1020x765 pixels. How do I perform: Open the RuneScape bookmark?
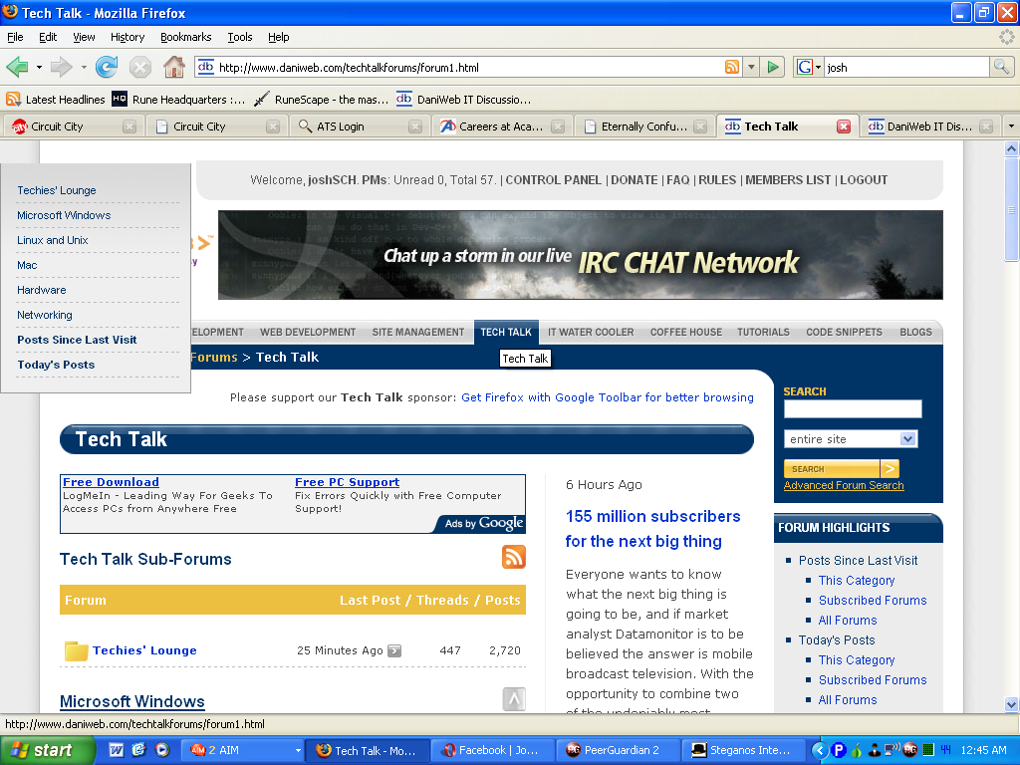click(322, 100)
